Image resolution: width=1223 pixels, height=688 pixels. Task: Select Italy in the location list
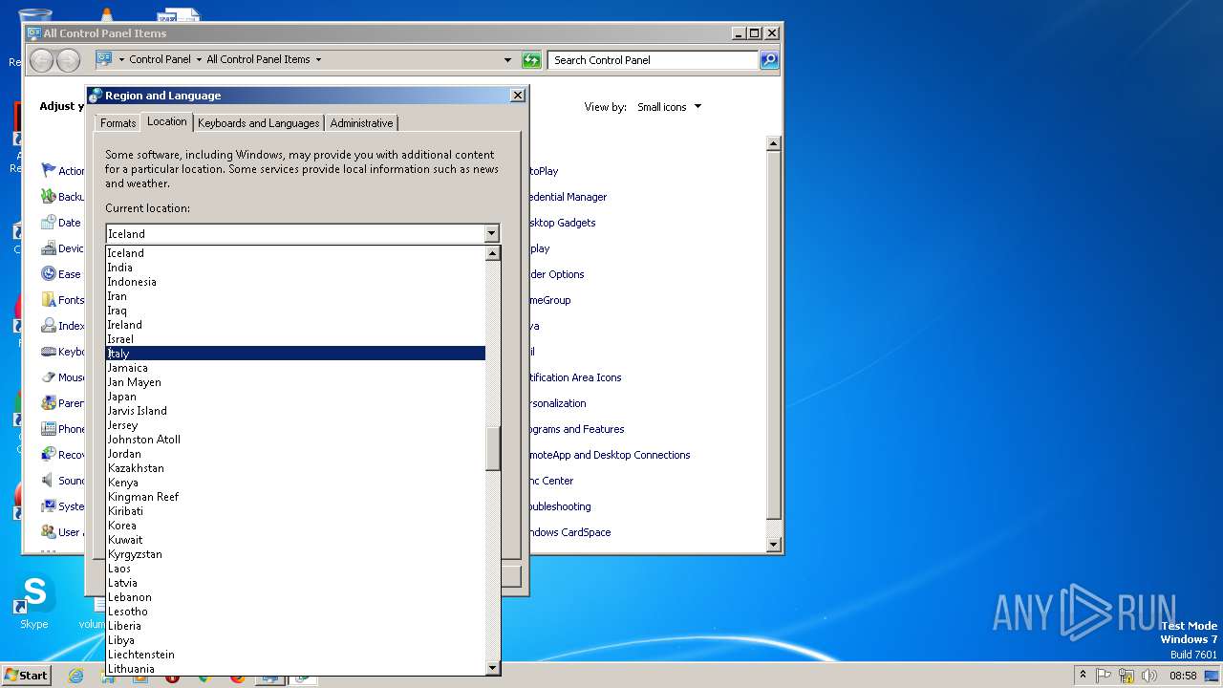coord(295,354)
